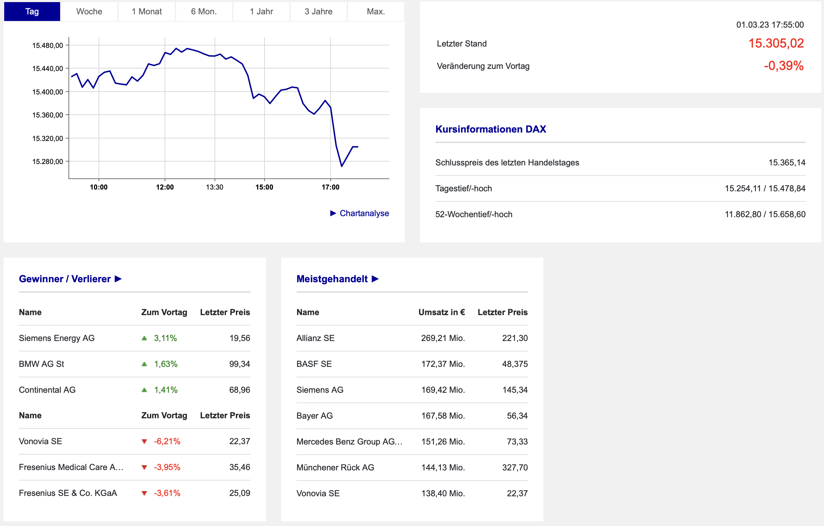This screenshot has height=526, width=824.
Task: Open the Meistgehandelt heading link
Action: point(332,279)
